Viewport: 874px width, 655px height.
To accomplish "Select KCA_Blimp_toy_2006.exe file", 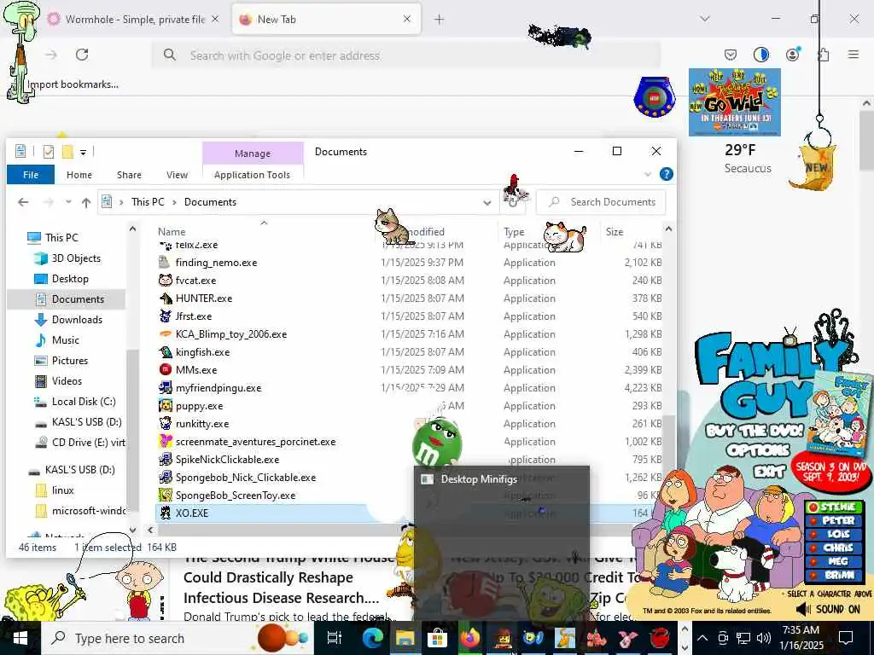I will click(x=230, y=334).
